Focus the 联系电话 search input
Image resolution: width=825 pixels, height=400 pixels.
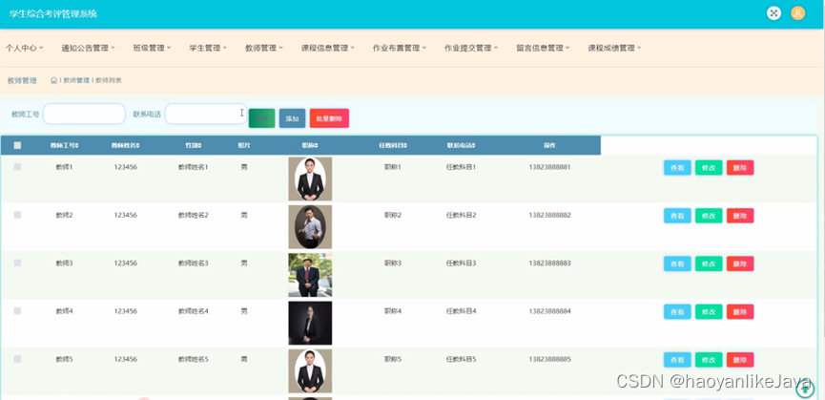(x=206, y=114)
